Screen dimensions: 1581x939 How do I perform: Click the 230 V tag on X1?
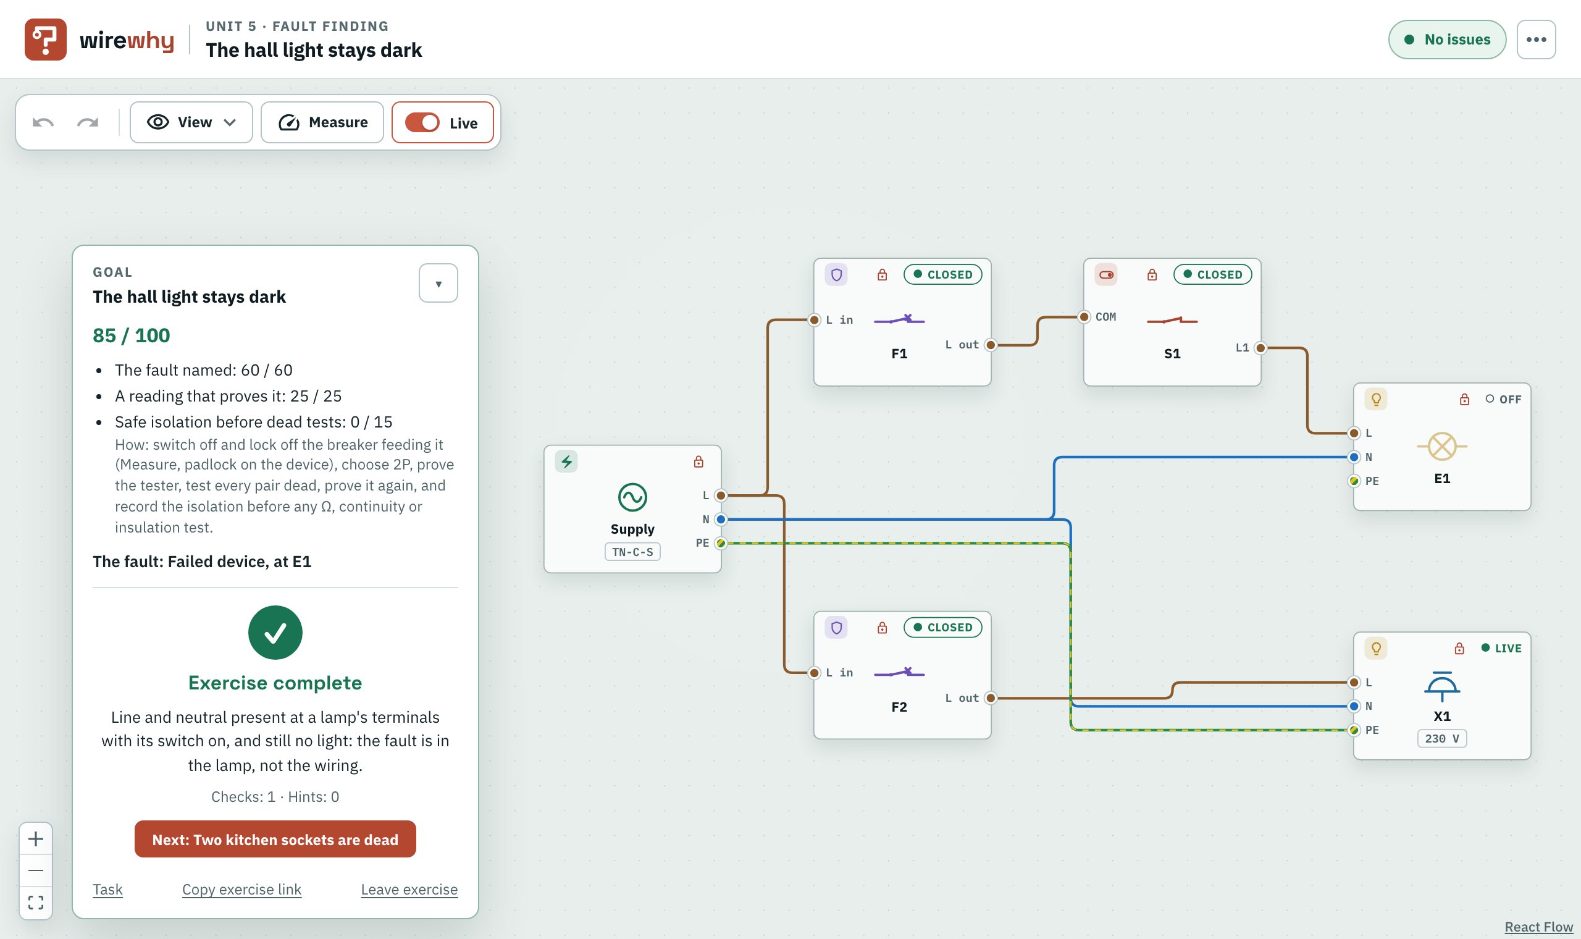pos(1442,738)
